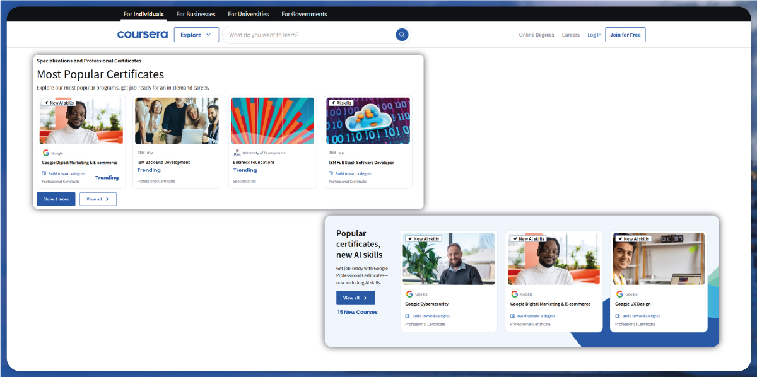Click the Log In link
The height and width of the screenshot is (377, 757).
coord(594,35)
